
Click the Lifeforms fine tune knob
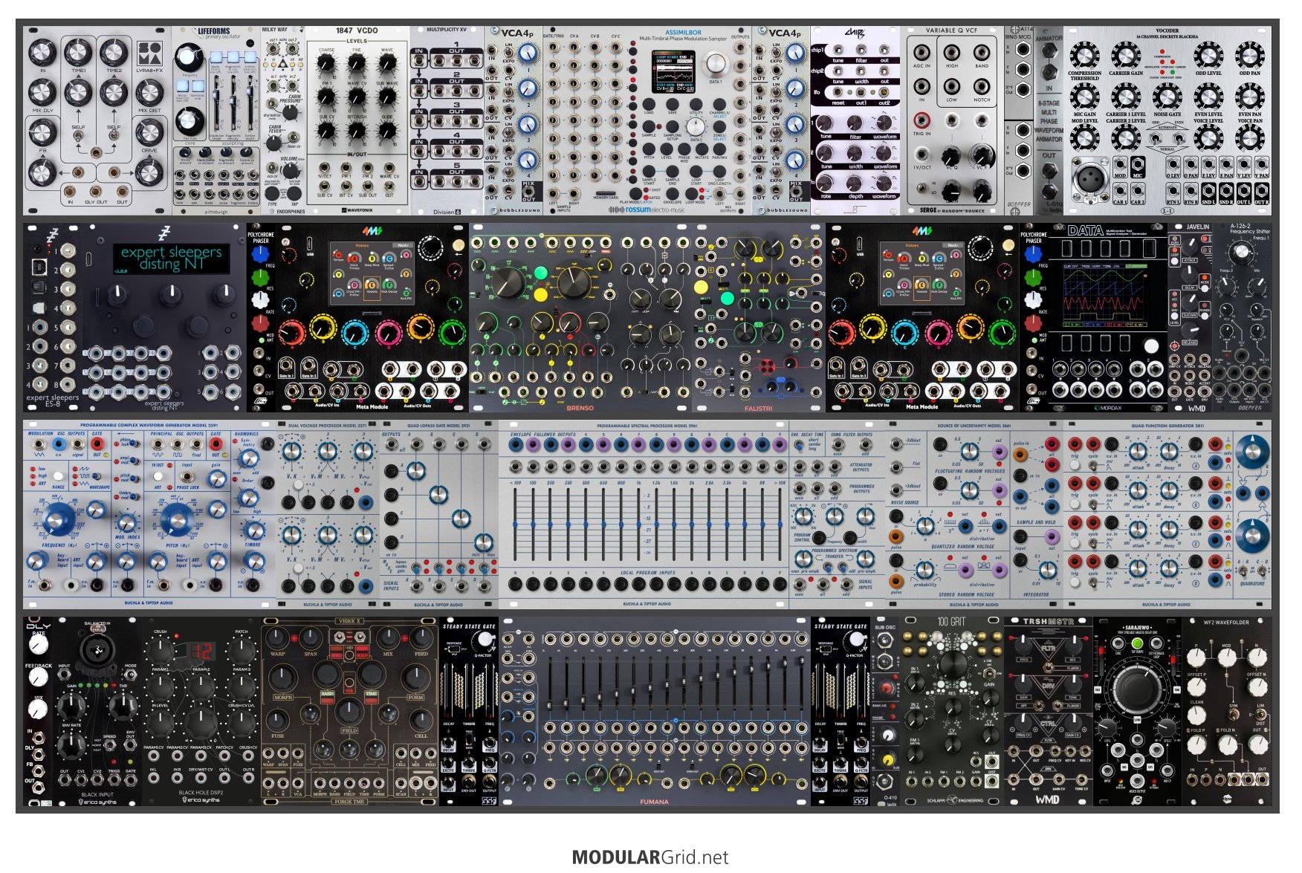[189, 120]
